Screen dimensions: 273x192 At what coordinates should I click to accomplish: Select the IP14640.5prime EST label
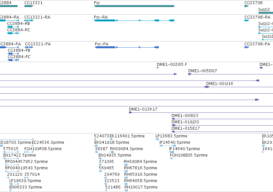click(x=184, y=149)
